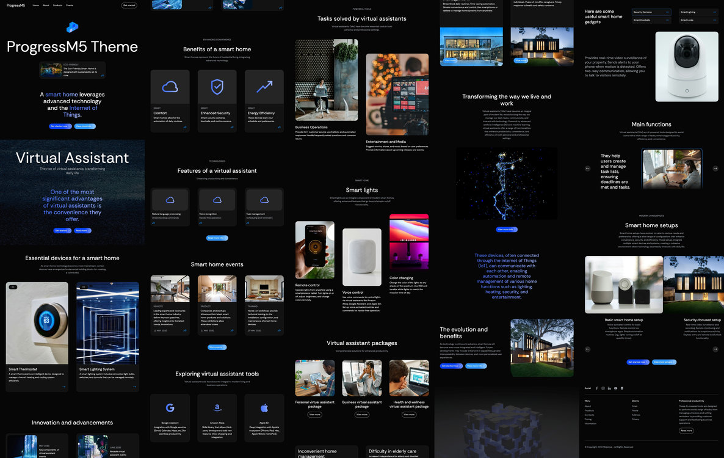724x458 pixels.
Task: Open Products in the top navigation
Action: point(57,5)
